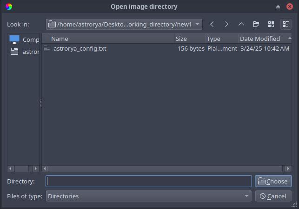Navigate up to the parent directory
This screenshot has height=209, width=299.
[x=241, y=24]
